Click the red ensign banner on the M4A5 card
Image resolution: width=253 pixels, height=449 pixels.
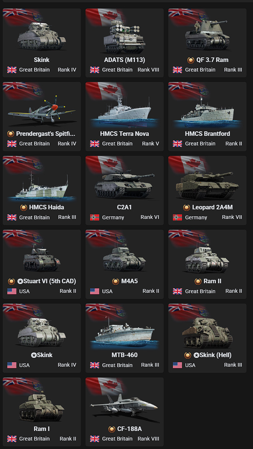tap(105, 238)
